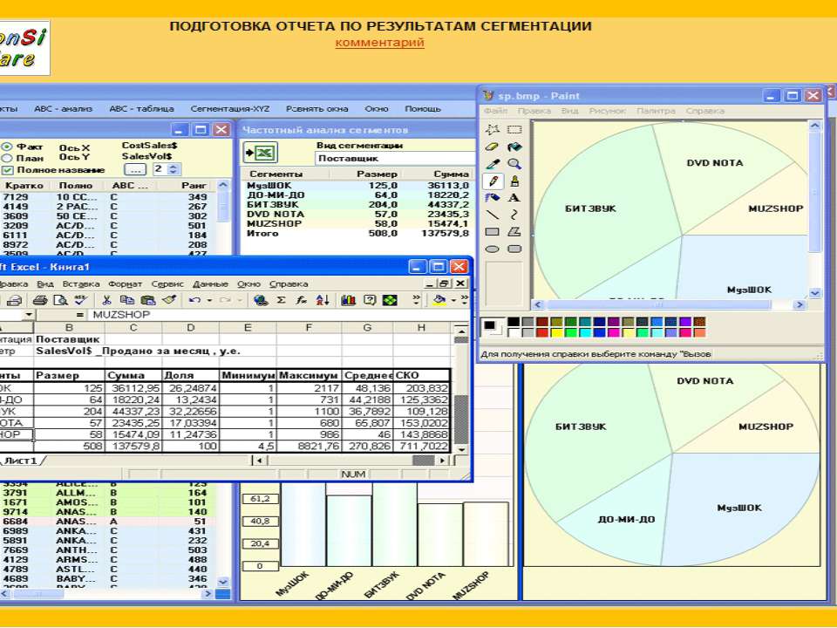Open the Excel Name Box dropdown arrow
Viewport: 837px width, 628px height.
coord(28,315)
